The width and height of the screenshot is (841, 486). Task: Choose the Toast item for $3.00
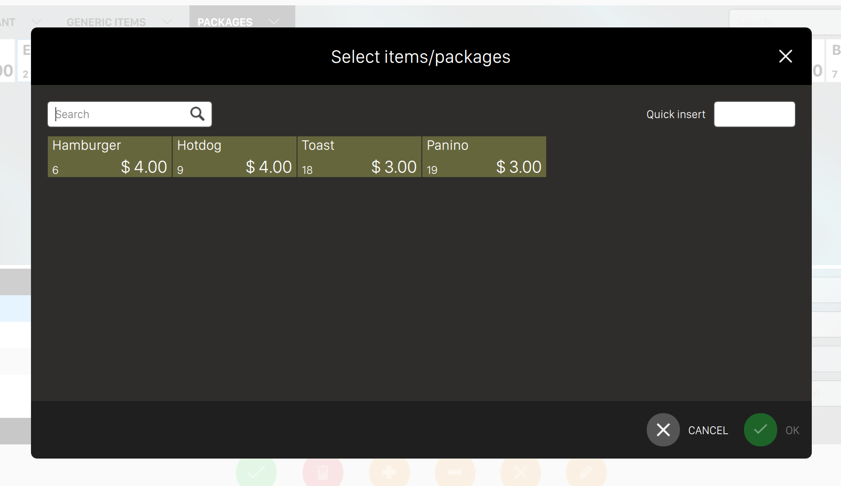(359, 157)
